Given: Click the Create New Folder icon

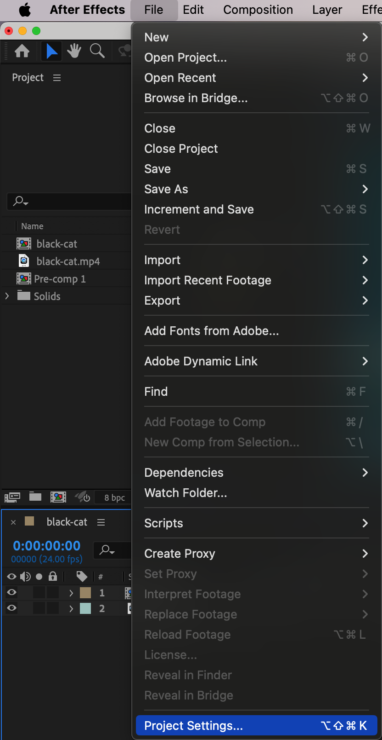Looking at the screenshot, I should [35, 497].
